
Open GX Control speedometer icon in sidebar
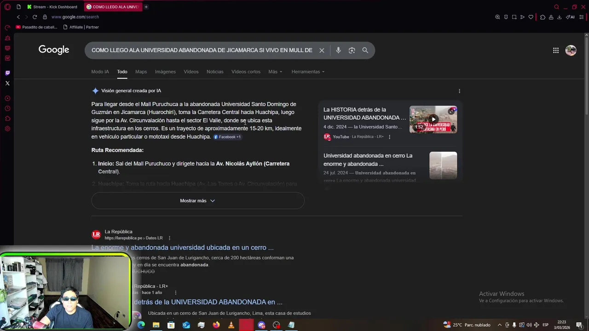point(7,28)
